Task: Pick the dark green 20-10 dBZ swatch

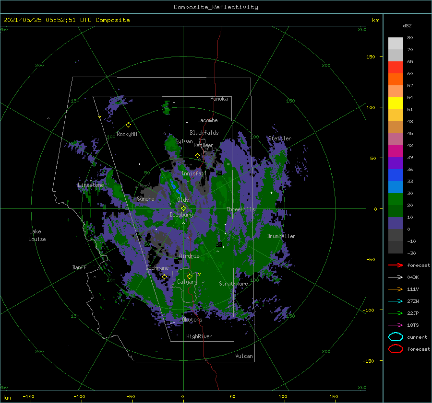Action: pyautogui.click(x=396, y=211)
